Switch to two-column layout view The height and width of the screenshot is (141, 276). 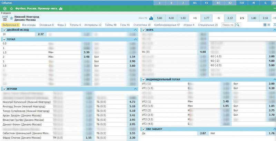coord(265,25)
